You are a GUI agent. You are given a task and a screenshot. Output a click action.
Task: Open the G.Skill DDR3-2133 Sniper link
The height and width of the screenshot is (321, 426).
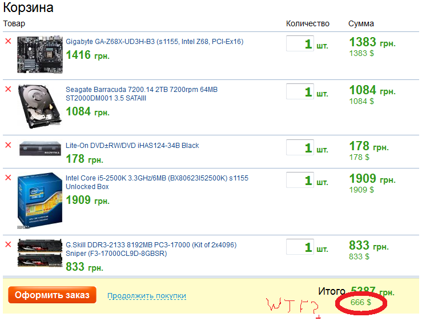point(151,249)
